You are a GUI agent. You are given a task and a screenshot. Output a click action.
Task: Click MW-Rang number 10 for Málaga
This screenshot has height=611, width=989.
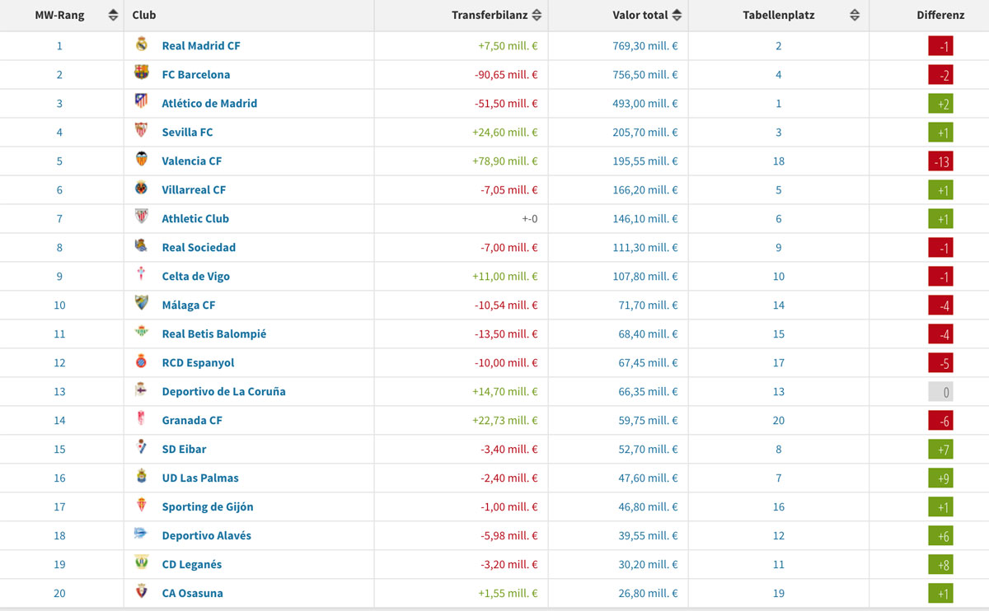[x=59, y=305]
